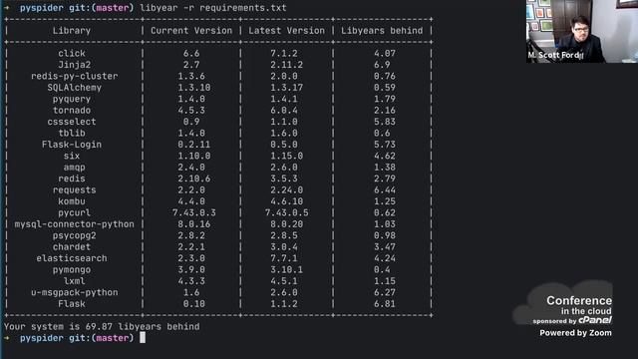Click the 'amqp' library name
Image resolution: width=638 pixels, height=359 pixels.
point(75,168)
